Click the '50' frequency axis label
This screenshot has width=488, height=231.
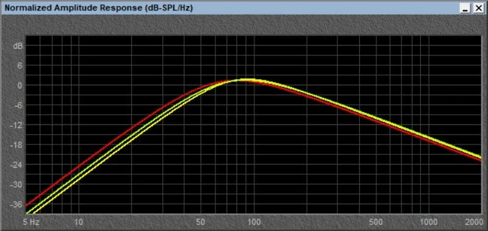coord(201,222)
